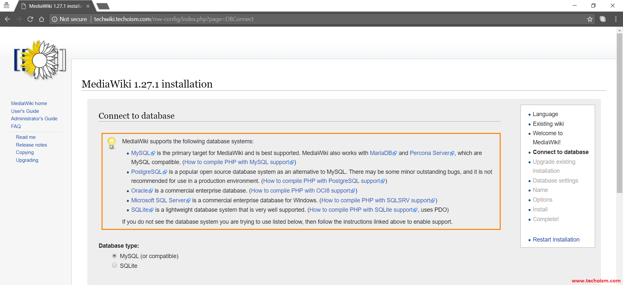Click the Upgrade existing installation step

(554, 166)
